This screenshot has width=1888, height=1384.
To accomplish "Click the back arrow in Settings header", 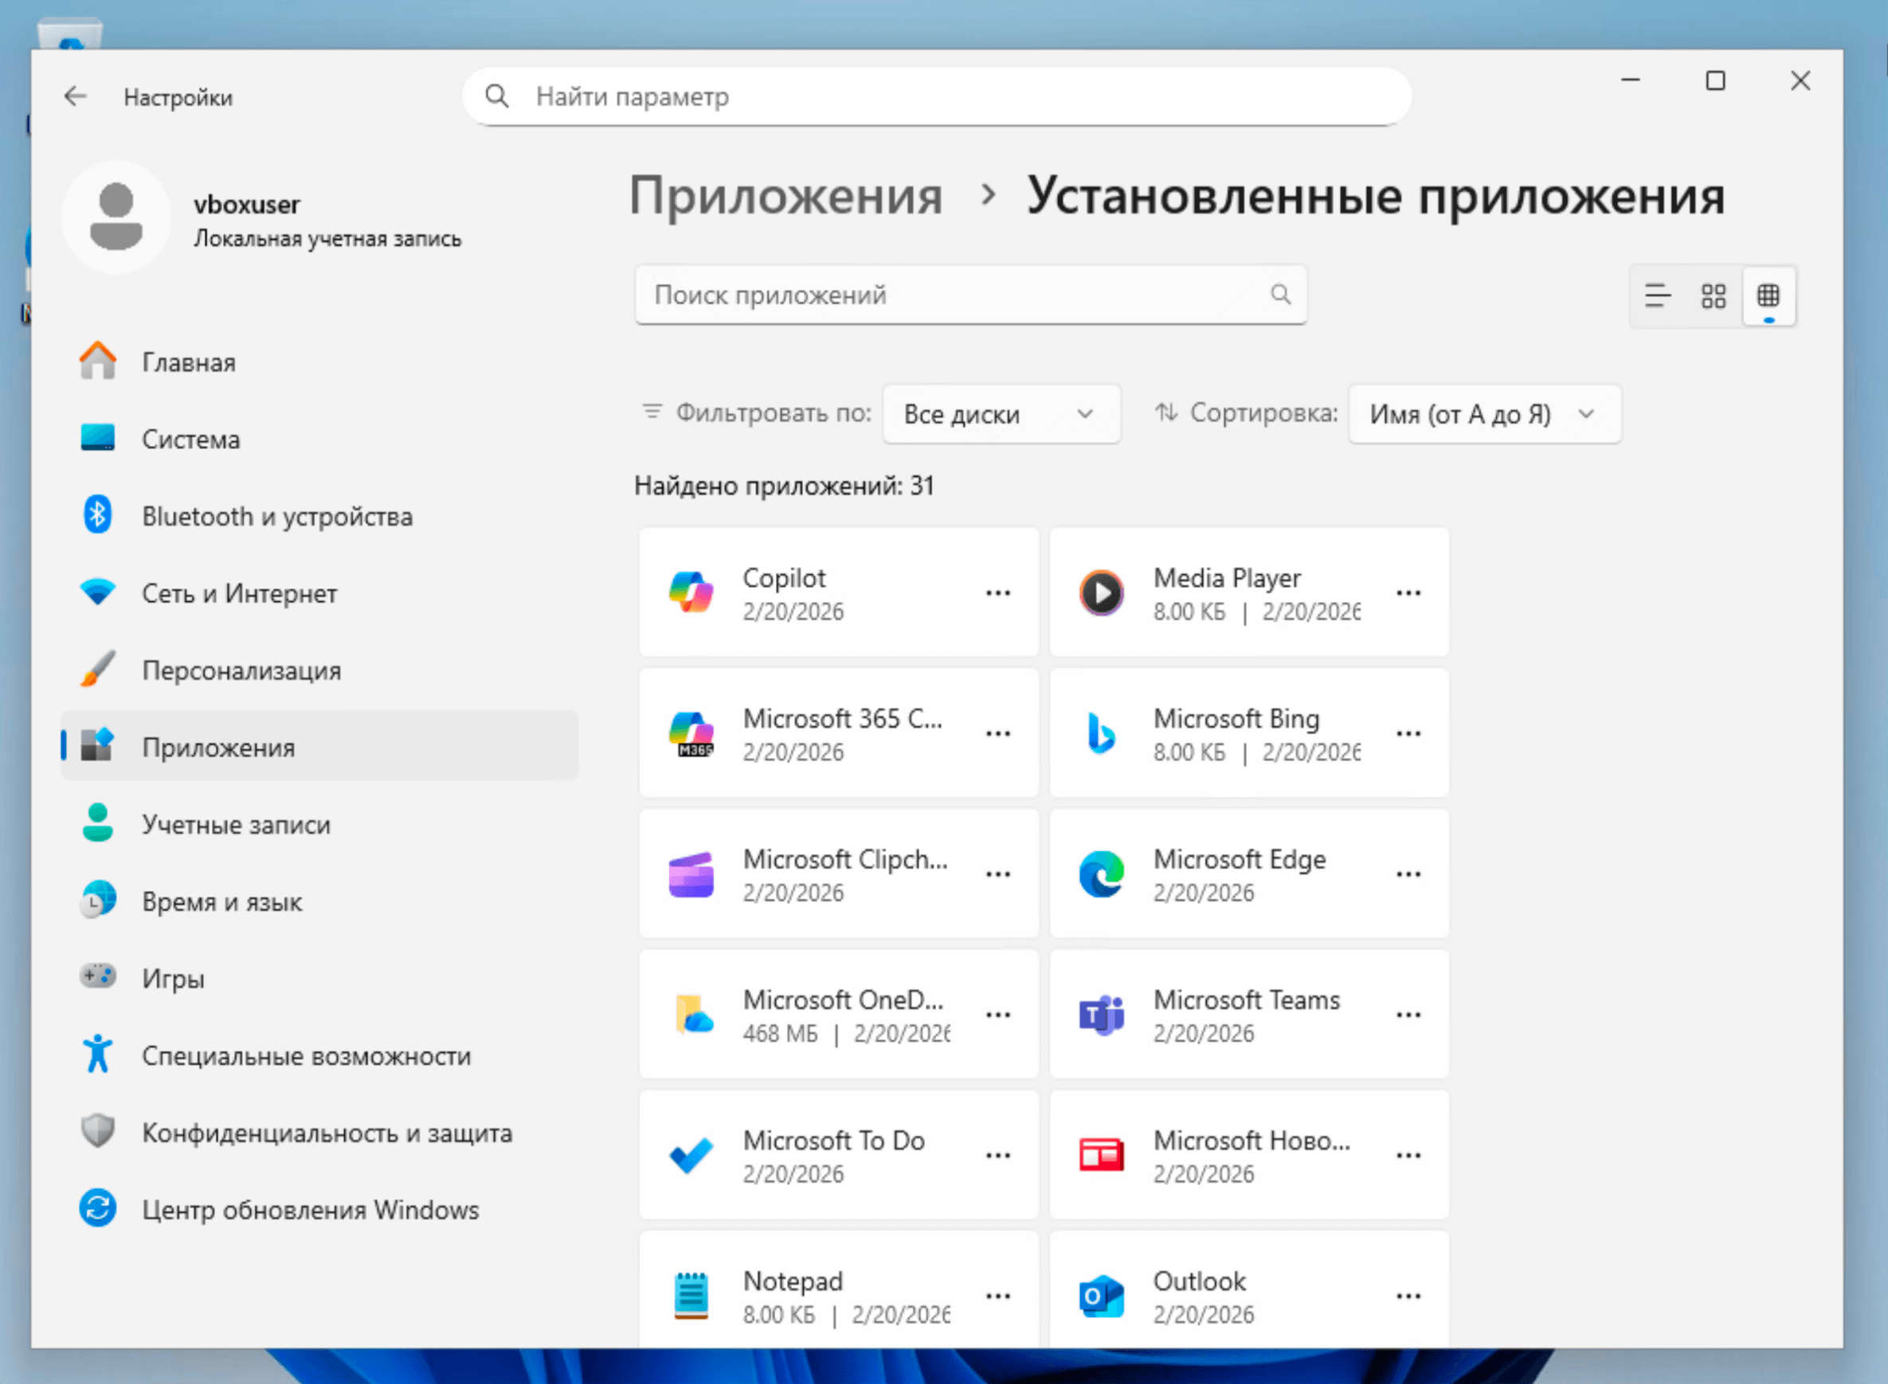I will tap(76, 96).
